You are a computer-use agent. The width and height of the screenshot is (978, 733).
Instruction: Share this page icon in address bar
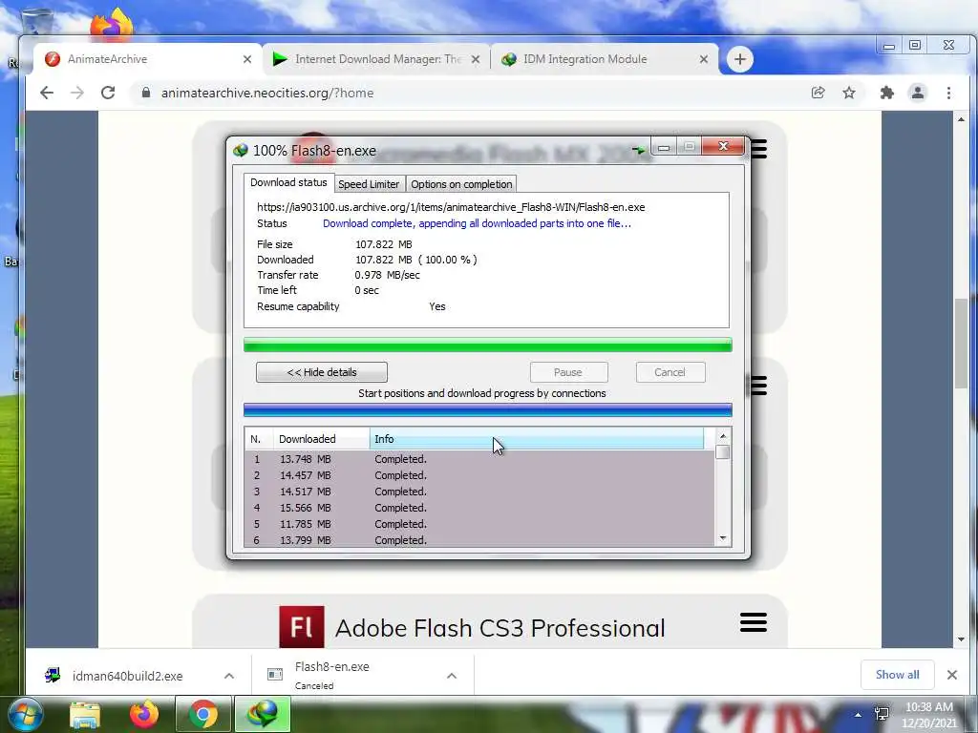tap(818, 93)
